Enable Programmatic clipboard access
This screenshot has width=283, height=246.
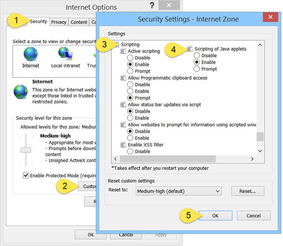(130, 91)
